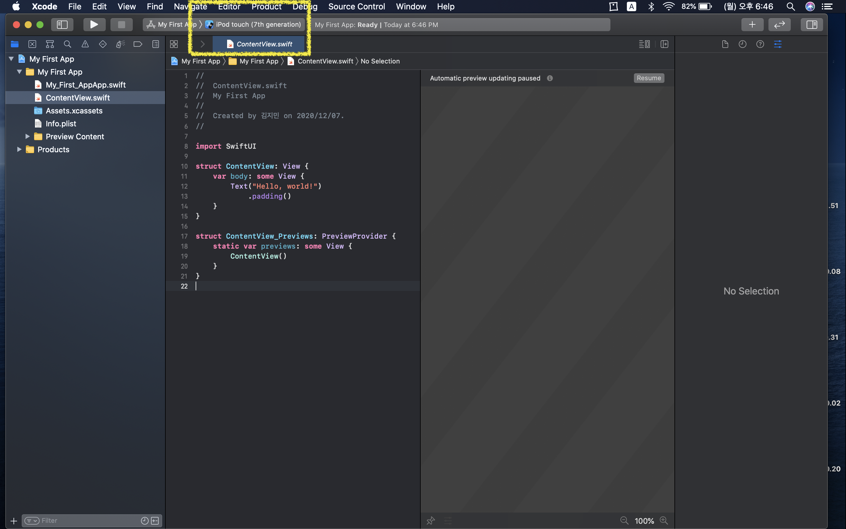Place cursor on line 12 Text code
Image resolution: width=846 pixels, height=529 pixels.
pyautogui.click(x=276, y=186)
